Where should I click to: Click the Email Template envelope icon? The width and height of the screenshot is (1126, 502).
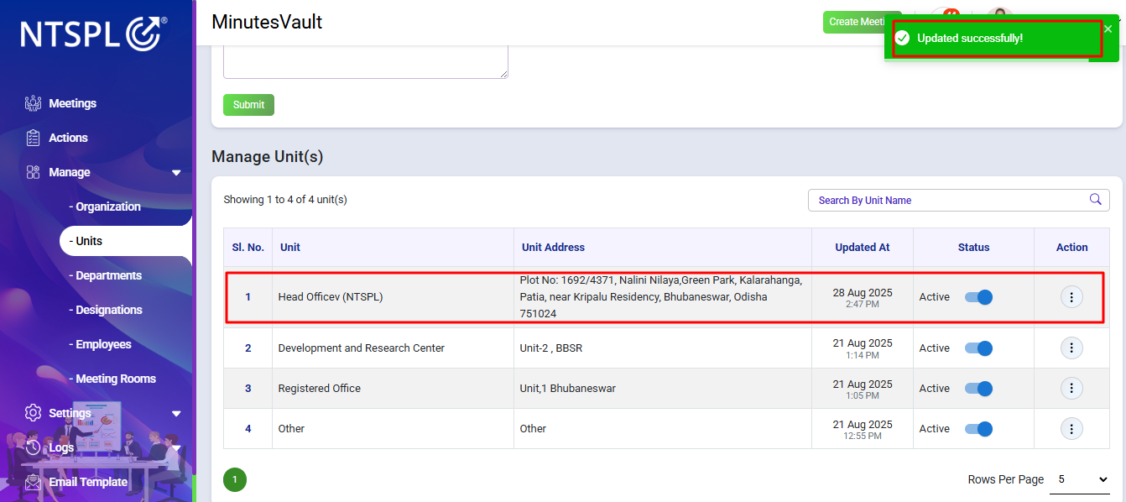(33, 482)
